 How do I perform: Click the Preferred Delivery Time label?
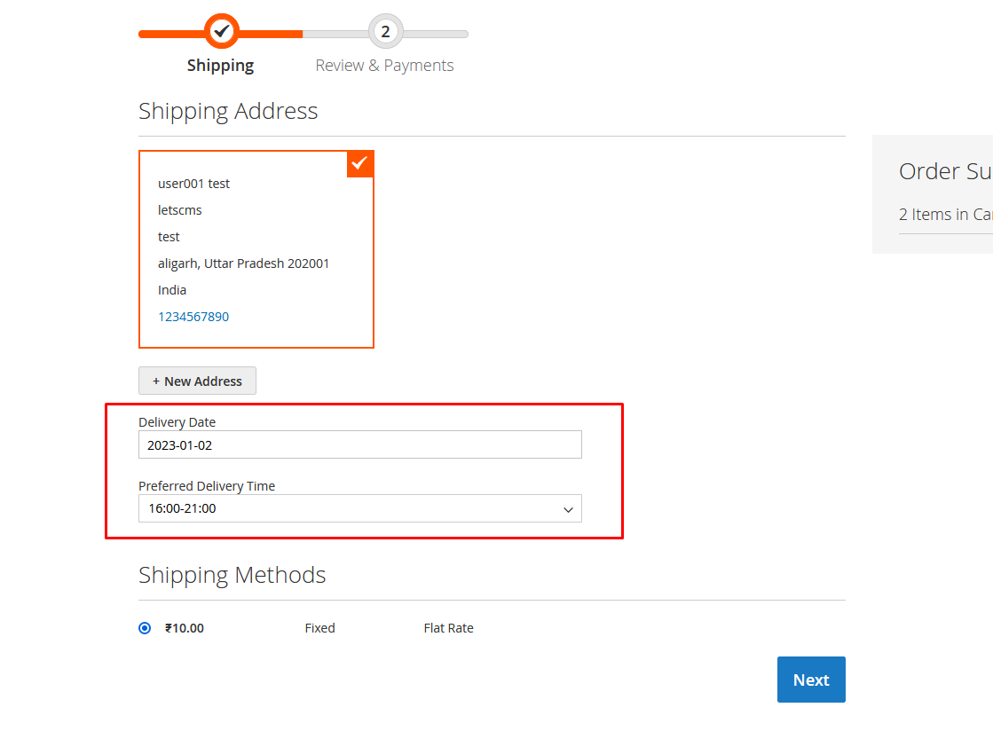(x=207, y=486)
